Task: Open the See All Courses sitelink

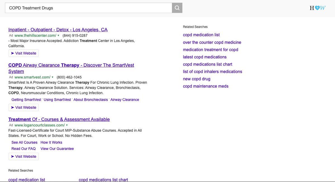Action: click(x=24, y=142)
